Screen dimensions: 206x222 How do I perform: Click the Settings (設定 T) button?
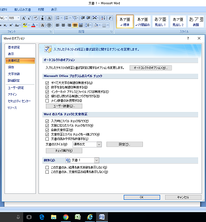click(x=125, y=144)
